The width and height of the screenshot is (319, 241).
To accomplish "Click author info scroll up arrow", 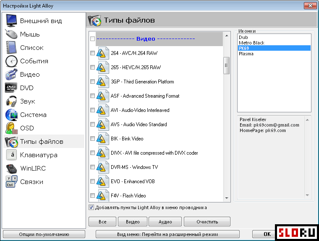I will coord(307,120).
